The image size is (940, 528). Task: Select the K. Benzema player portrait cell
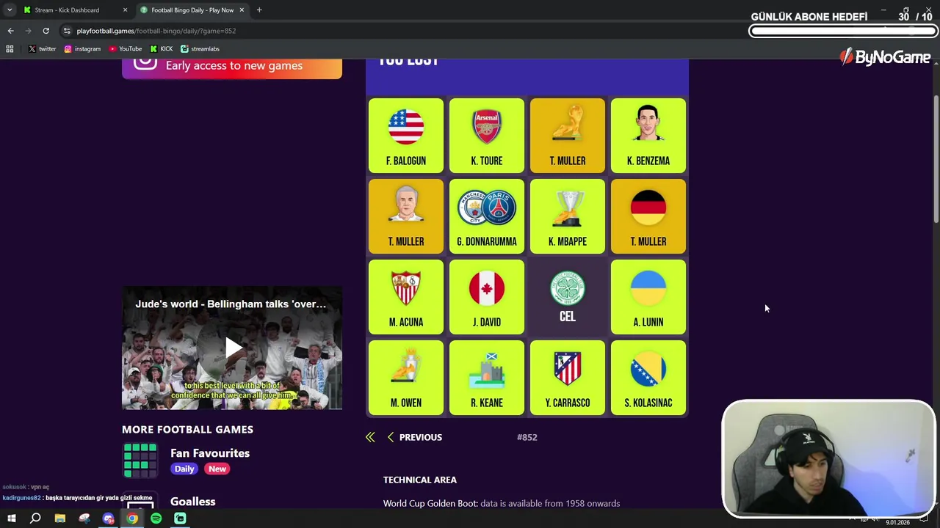coord(648,136)
